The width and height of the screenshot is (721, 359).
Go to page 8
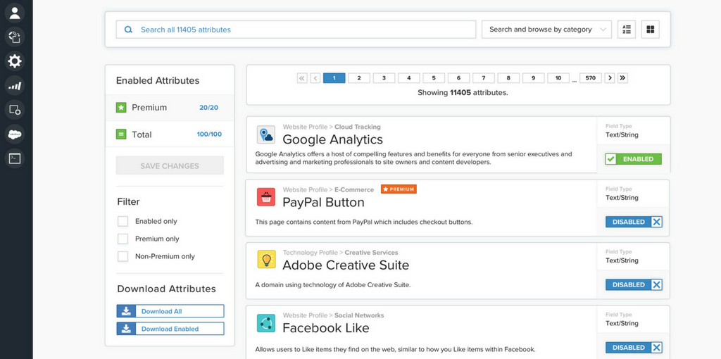tap(508, 78)
